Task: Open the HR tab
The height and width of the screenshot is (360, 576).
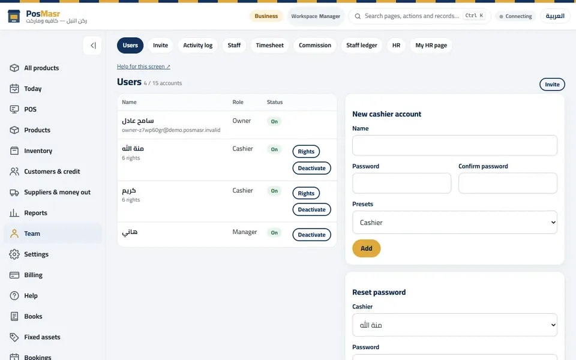Action: (x=396, y=45)
